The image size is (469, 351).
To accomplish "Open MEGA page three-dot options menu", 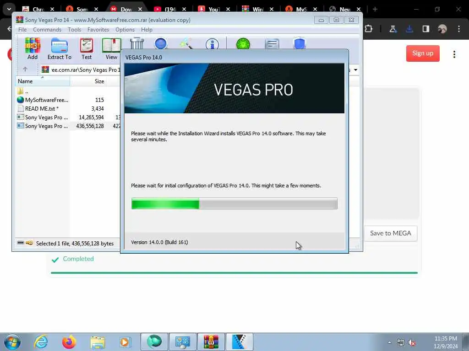I will click(454, 54).
